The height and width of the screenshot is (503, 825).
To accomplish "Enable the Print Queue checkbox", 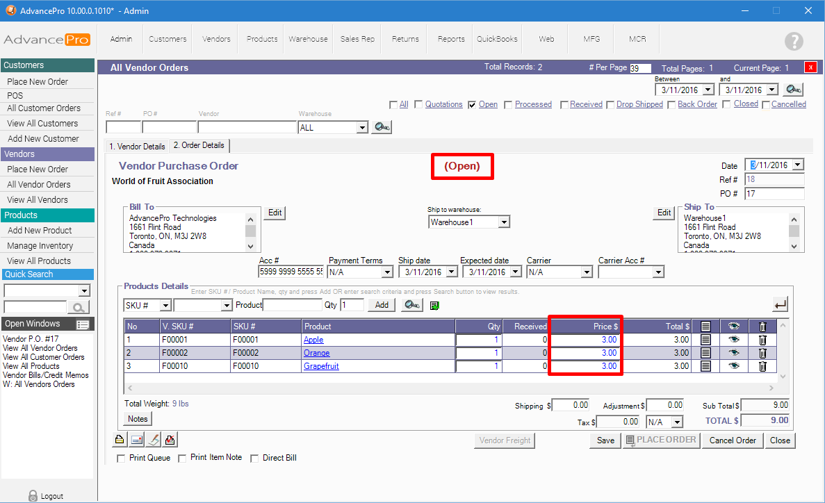I will click(122, 459).
